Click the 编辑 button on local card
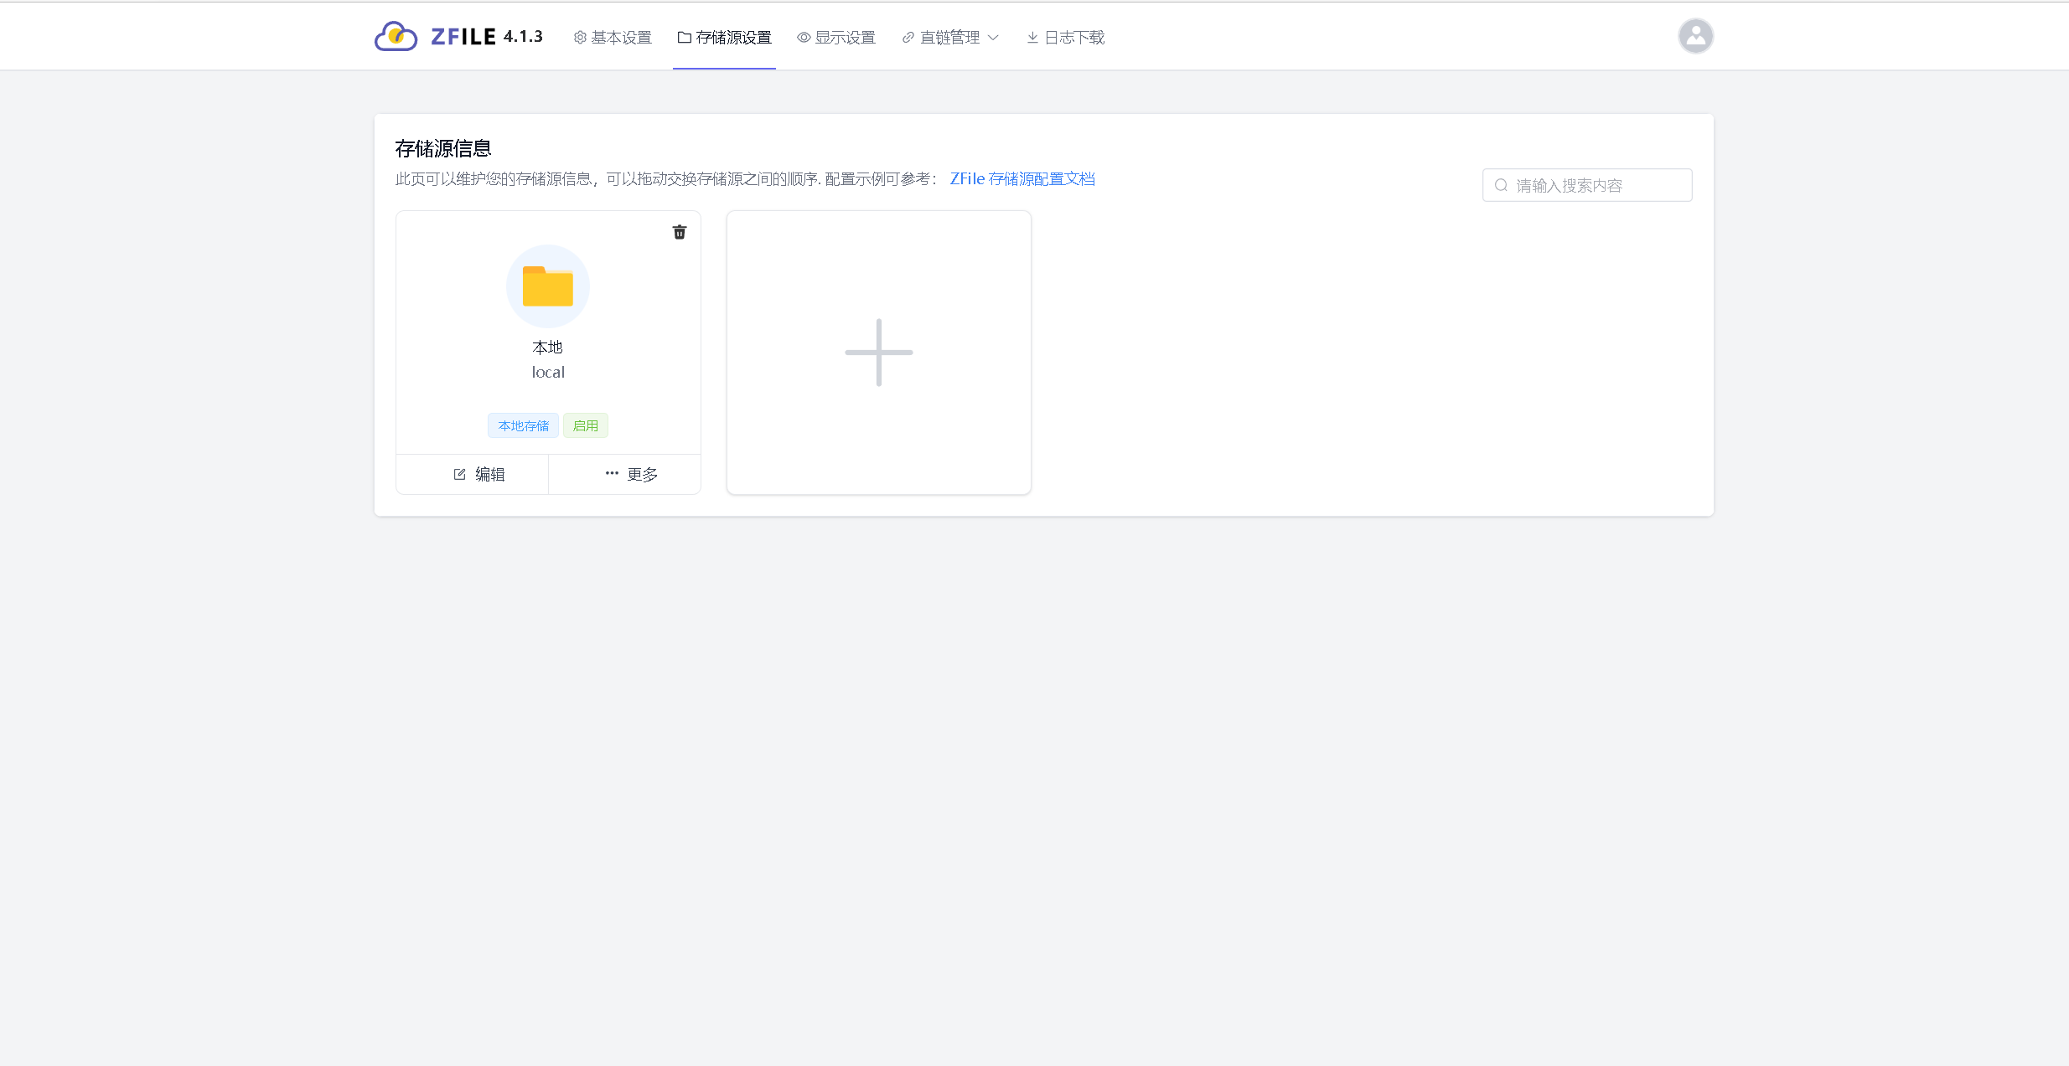The height and width of the screenshot is (1066, 2069). click(478, 474)
